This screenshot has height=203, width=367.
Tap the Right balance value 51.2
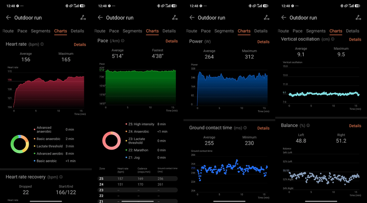coord(341,141)
